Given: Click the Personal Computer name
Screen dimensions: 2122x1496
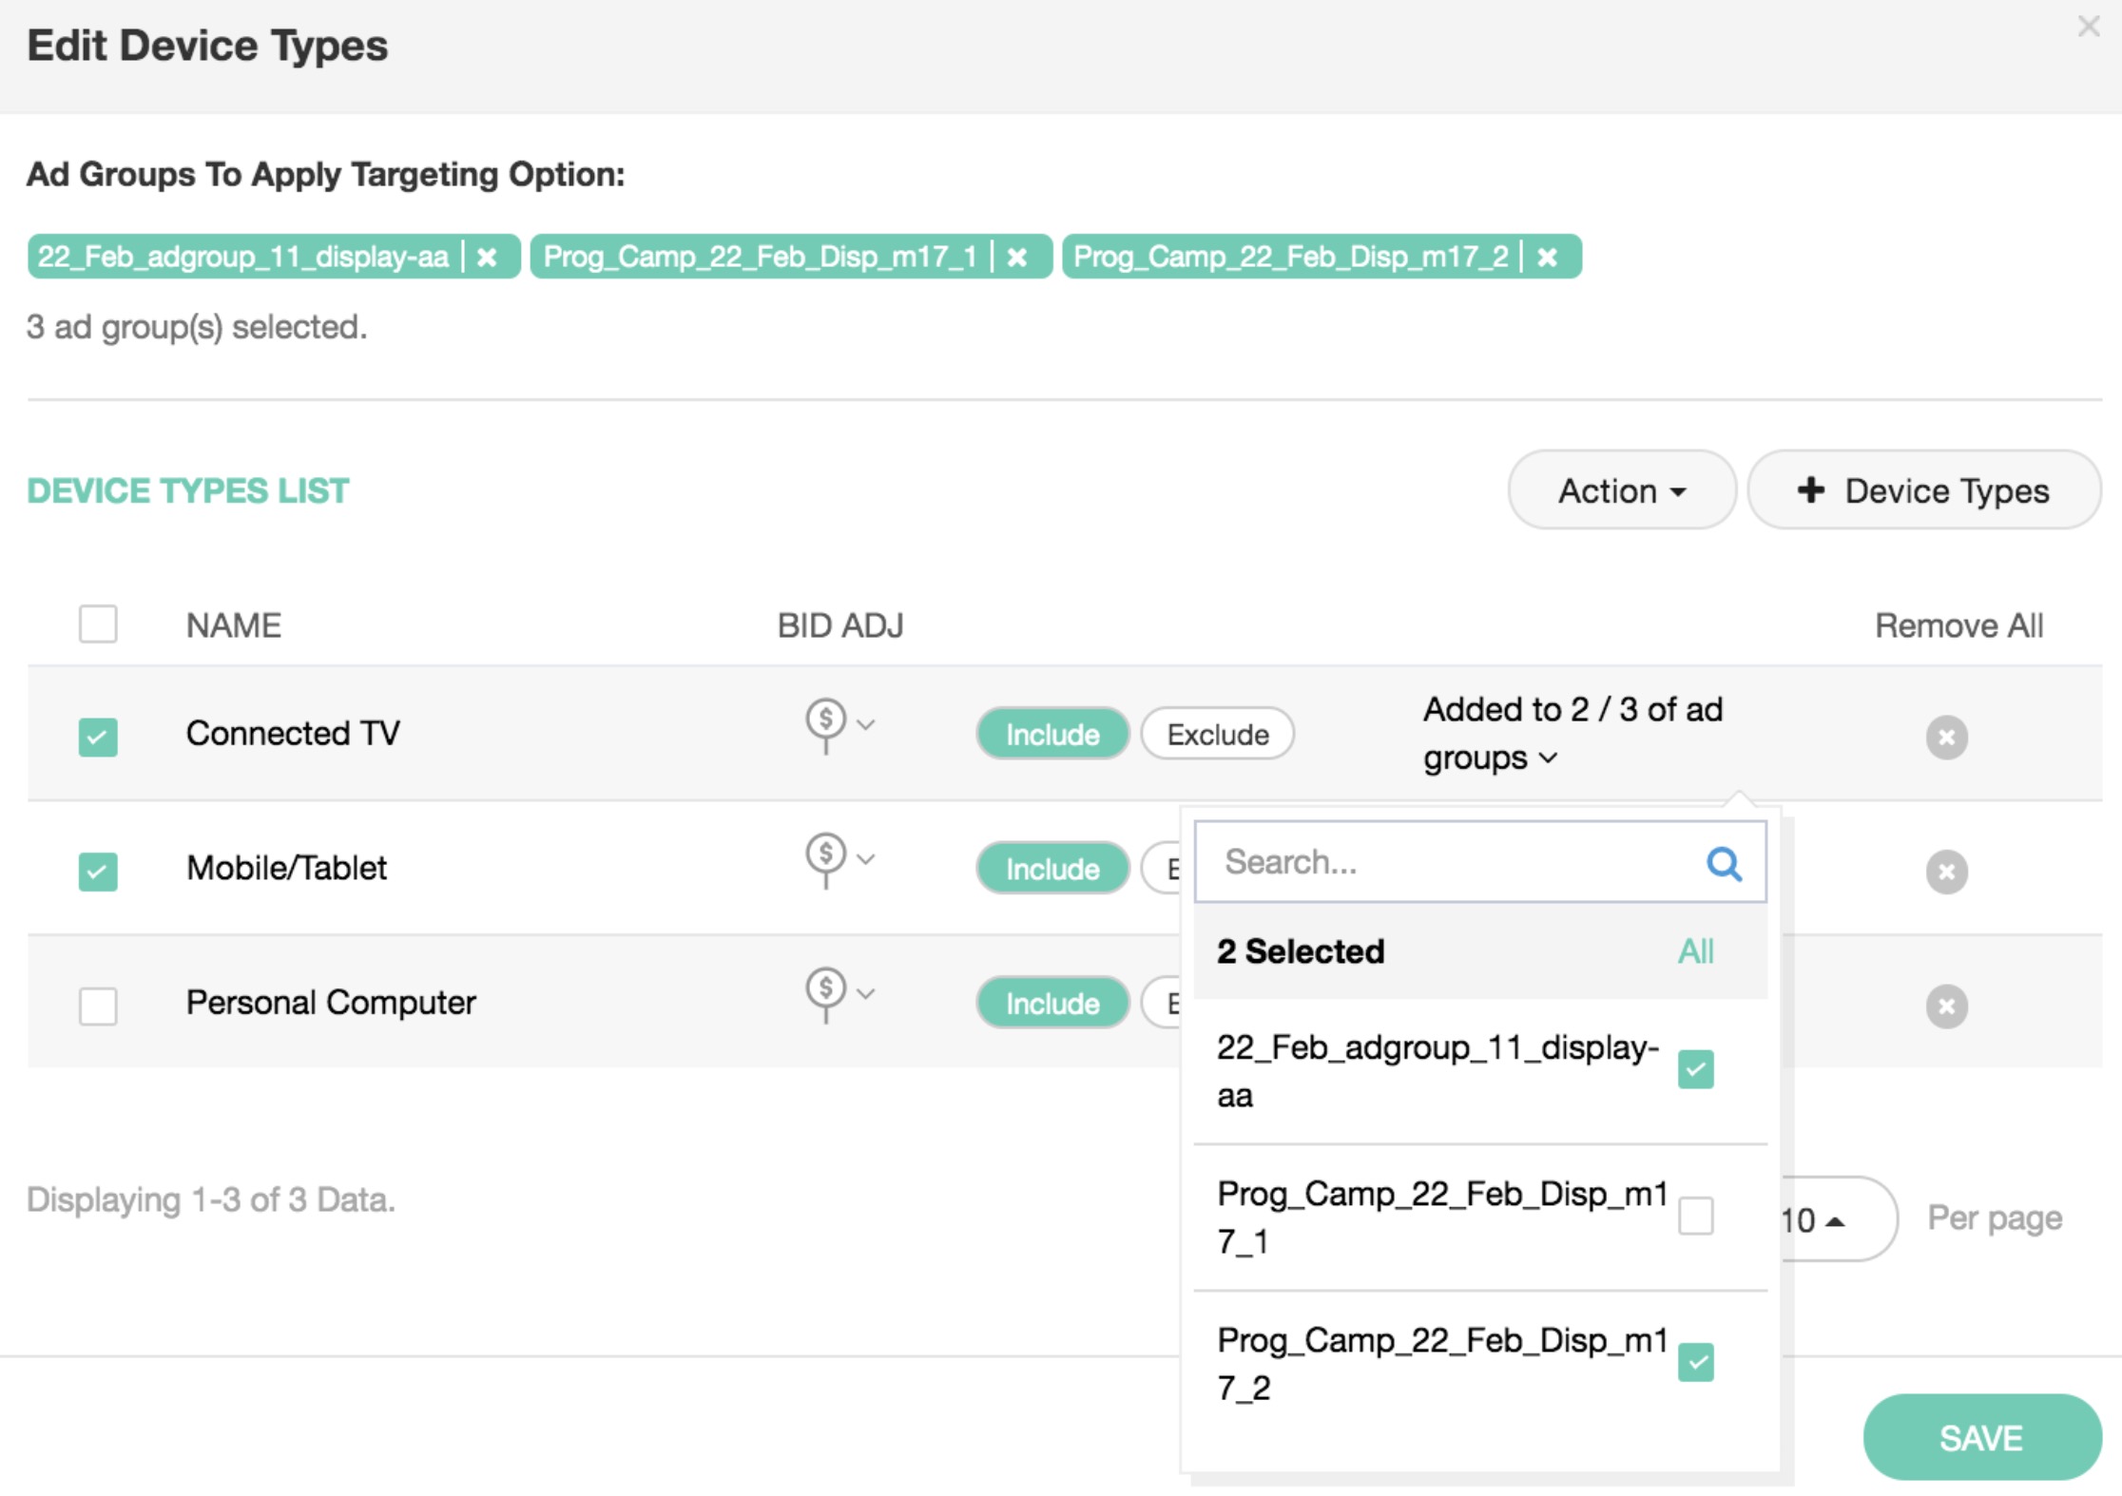Looking at the screenshot, I should pyautogui.click(x=331, y=1002).
